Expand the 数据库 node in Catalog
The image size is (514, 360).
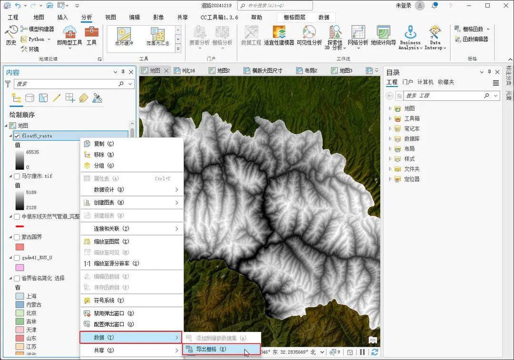tap(390, 139)
